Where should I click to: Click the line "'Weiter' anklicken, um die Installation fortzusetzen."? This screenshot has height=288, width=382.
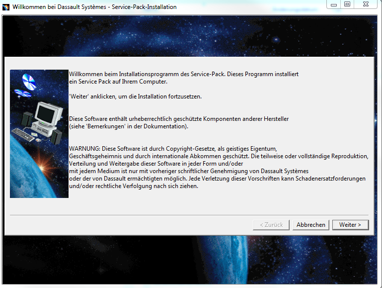(136, 96)
